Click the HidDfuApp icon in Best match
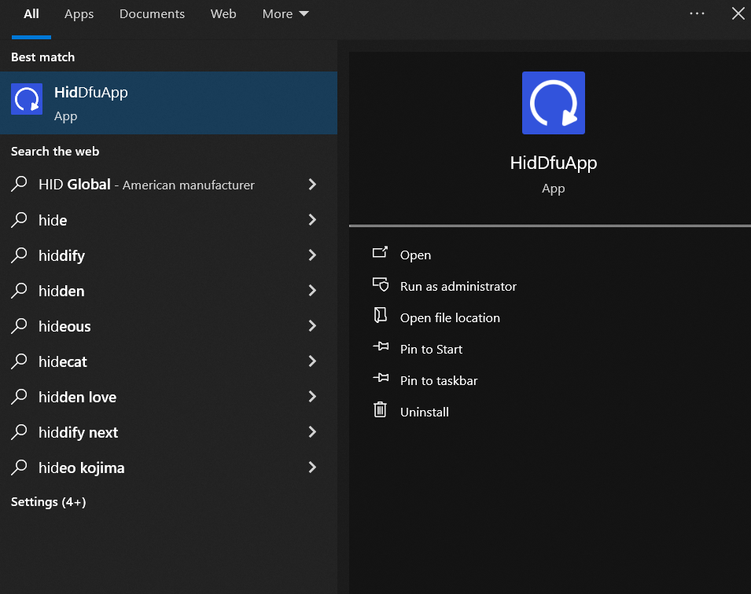This screenshot has width=751, height=594. pos(27,99)
